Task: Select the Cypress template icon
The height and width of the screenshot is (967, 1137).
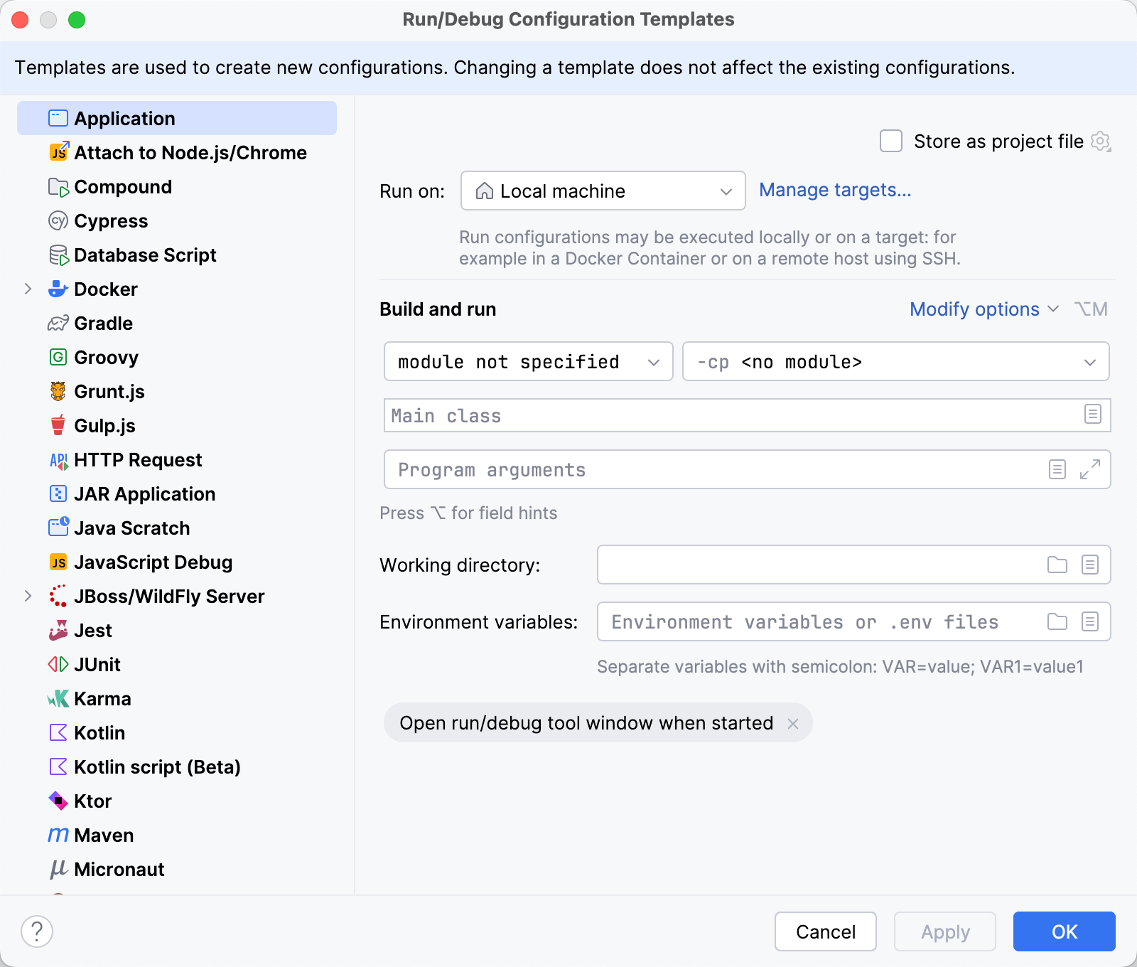Action: [x=58, y=220]
